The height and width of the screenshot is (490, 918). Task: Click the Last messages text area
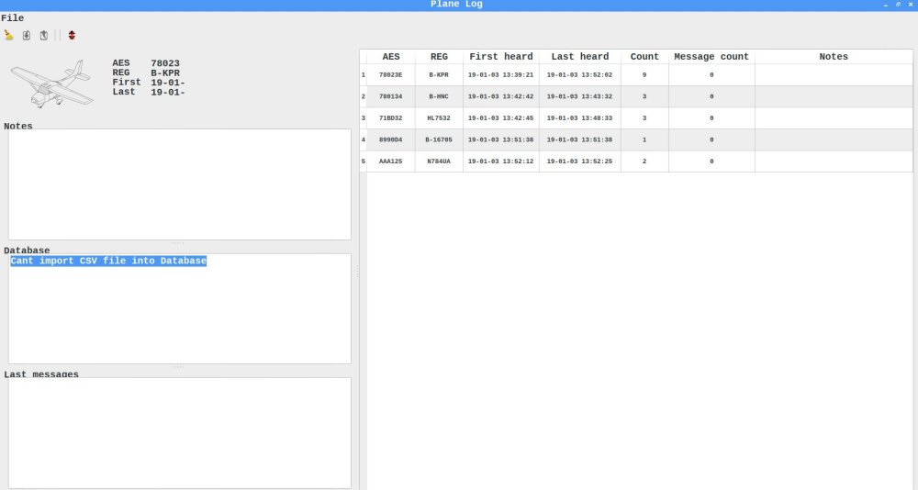180,432
